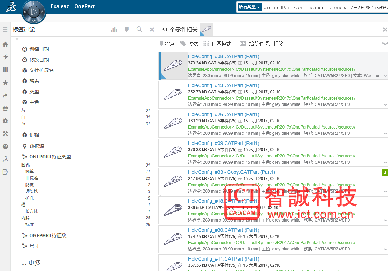Image resolution: width=388 pixels, height=271 pixels.
Task: Expand the ONEPART特征数 facet
Action: pos(44,235)
